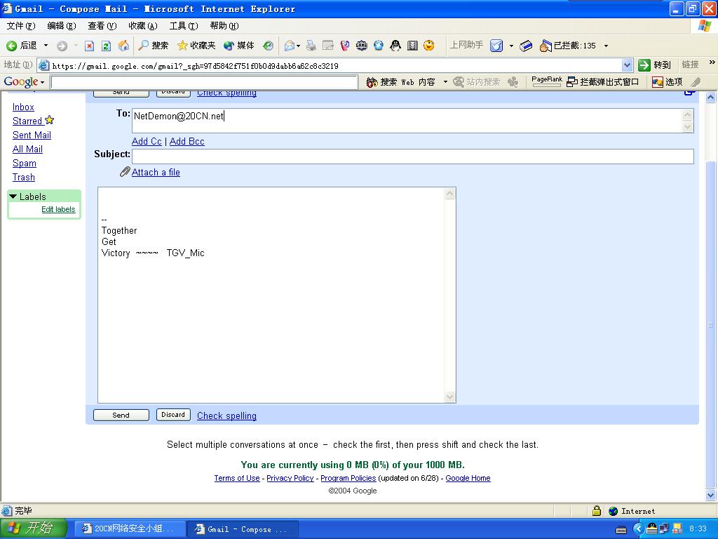
Task: Click the Edit labels link
Action: point(58,209)
